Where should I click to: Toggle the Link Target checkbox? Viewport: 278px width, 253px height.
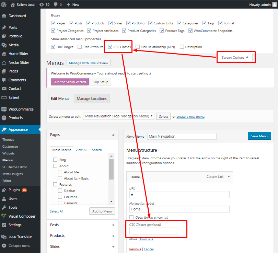tap(53, 47)
